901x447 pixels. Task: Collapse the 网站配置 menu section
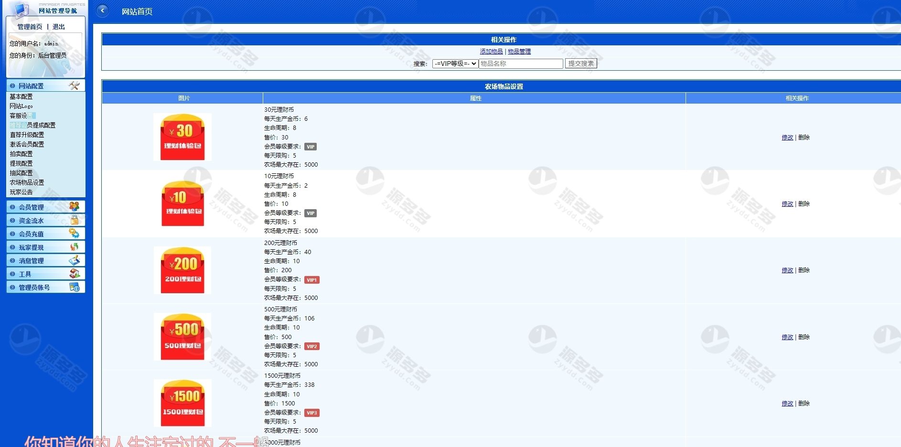pyautogui.click(x=46, y=86)
